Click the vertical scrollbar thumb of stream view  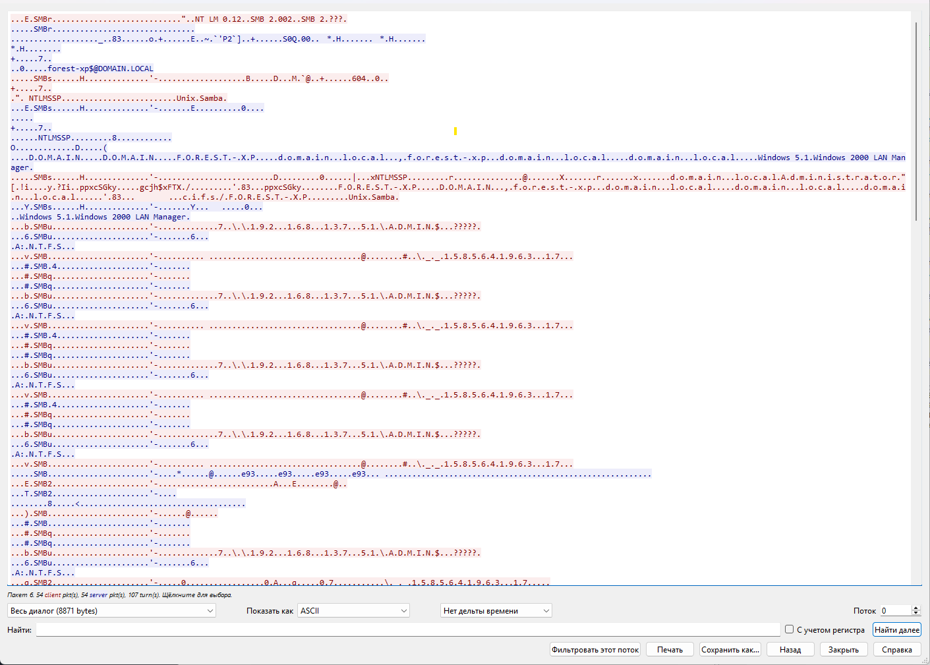(916, 121)
